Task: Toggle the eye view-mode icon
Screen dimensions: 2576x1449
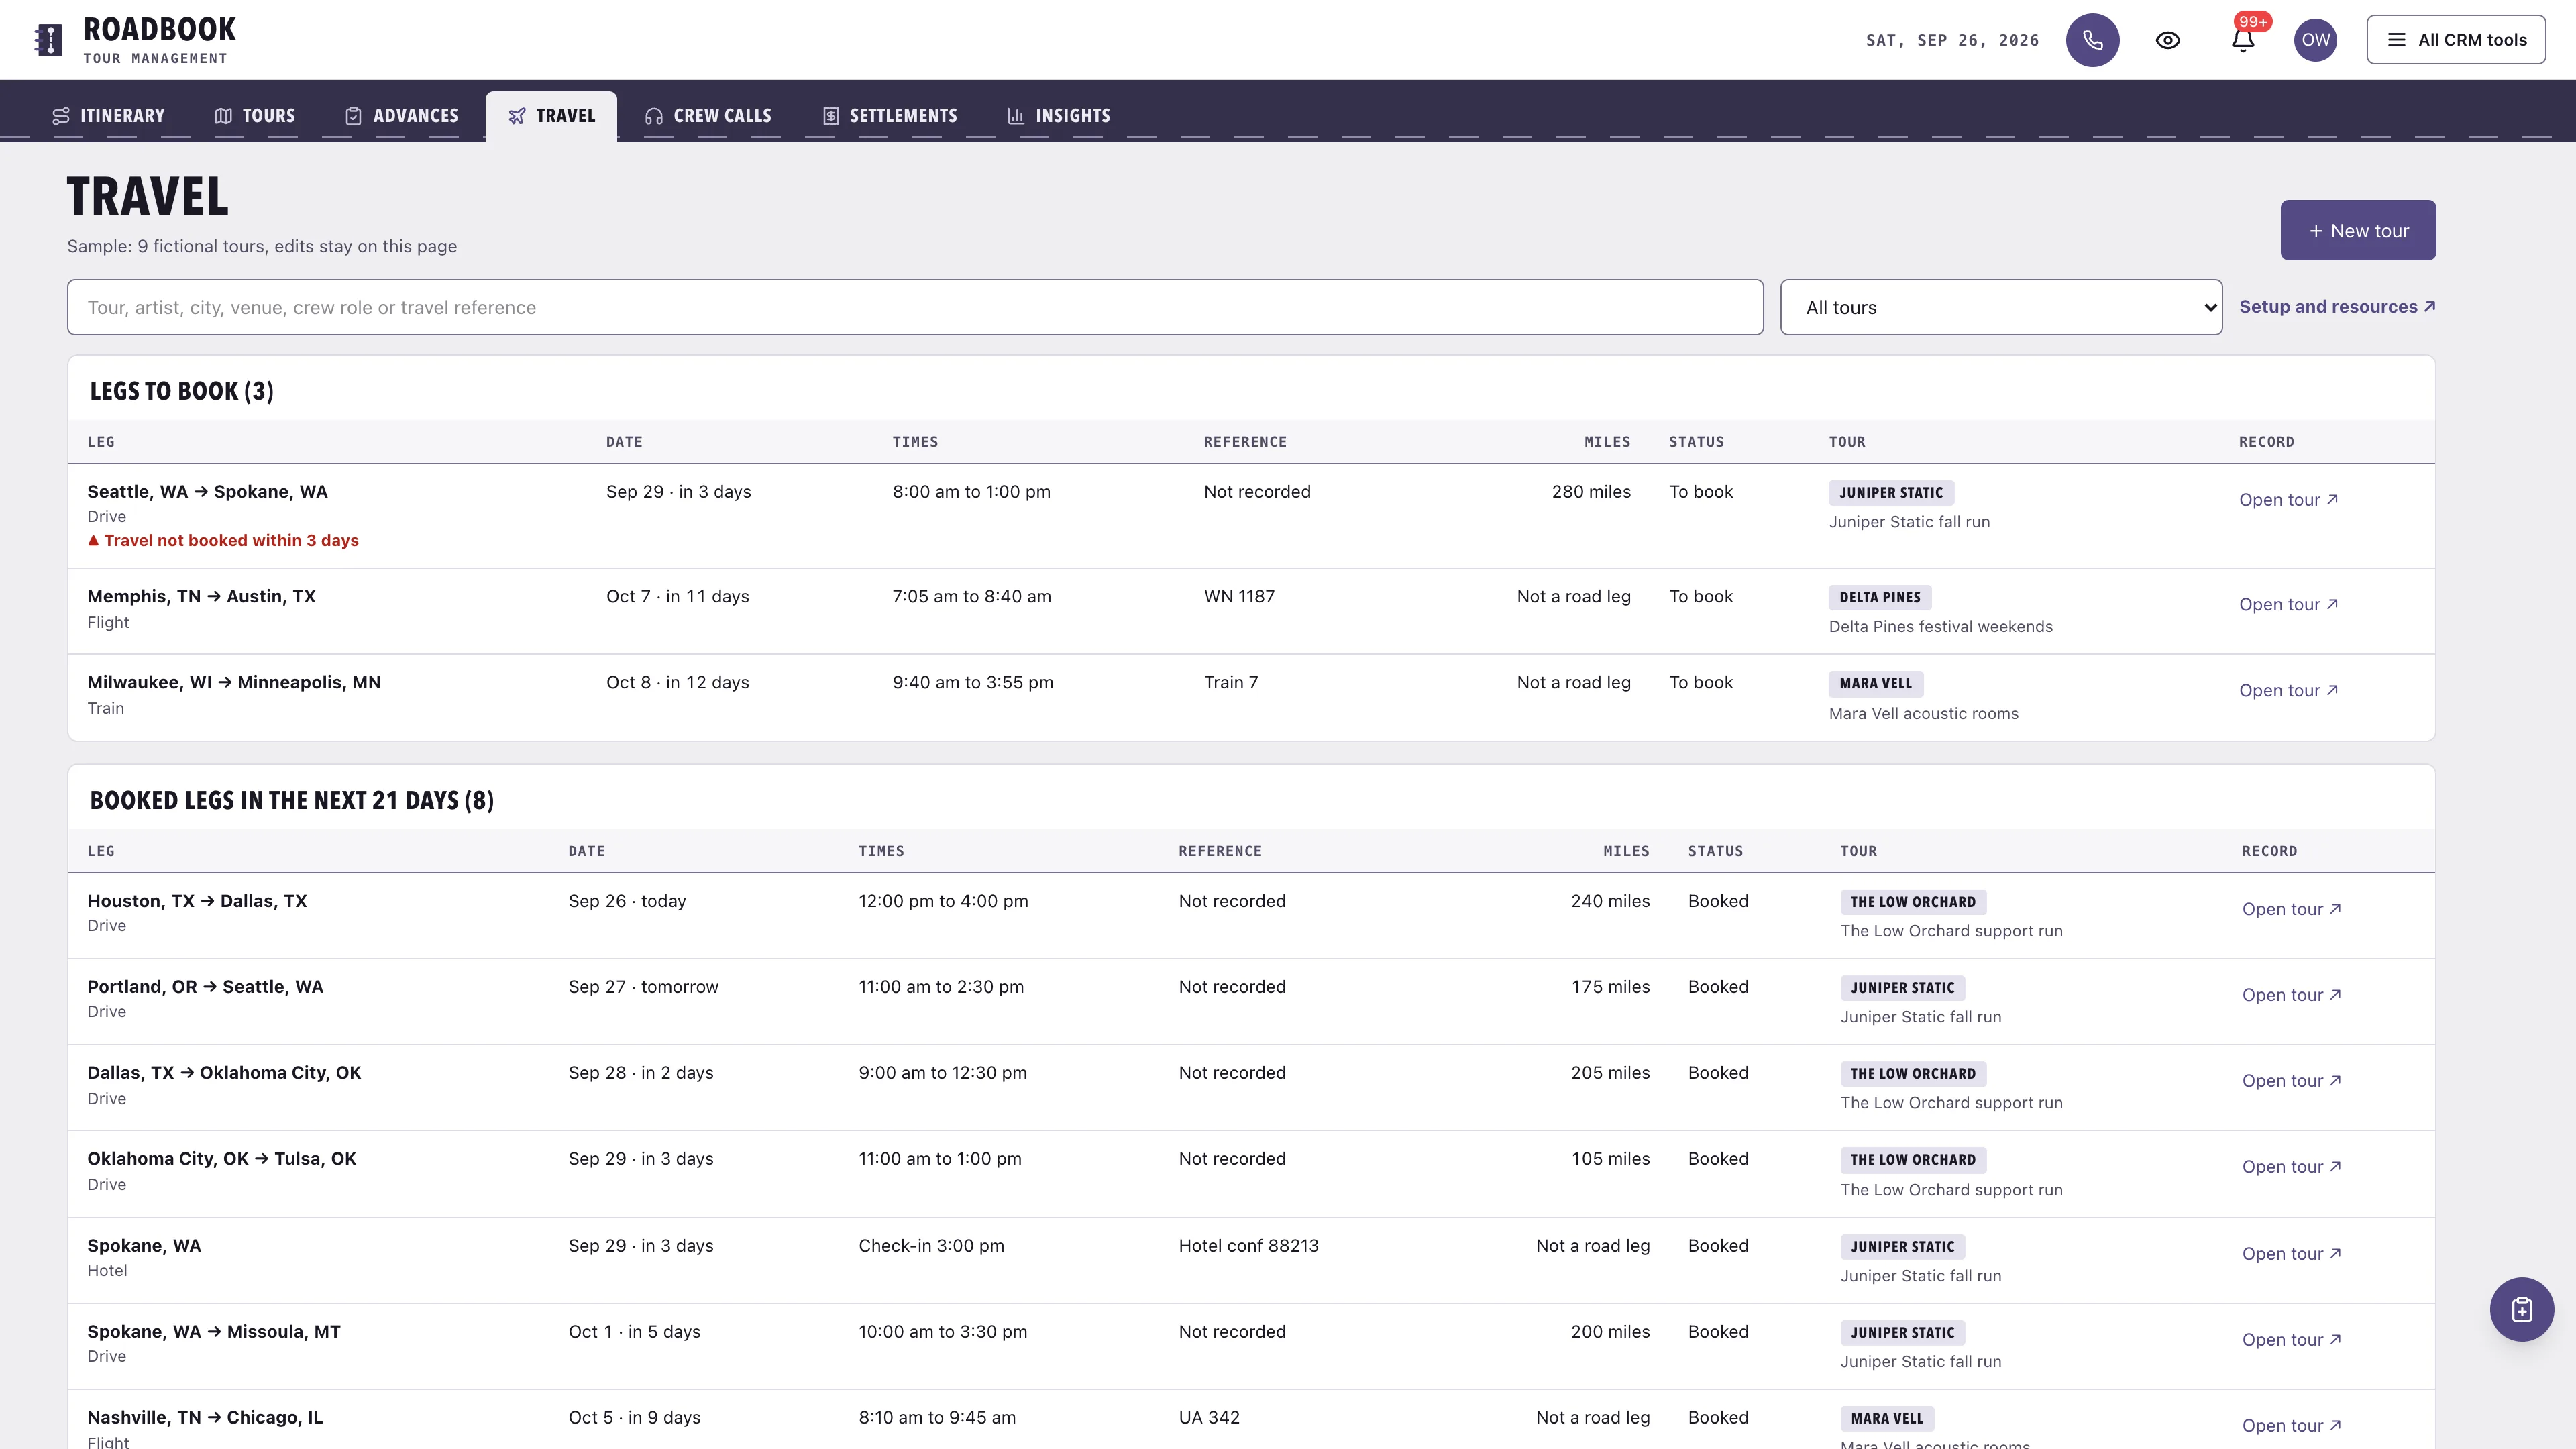Action: [x=2167, y=40]
